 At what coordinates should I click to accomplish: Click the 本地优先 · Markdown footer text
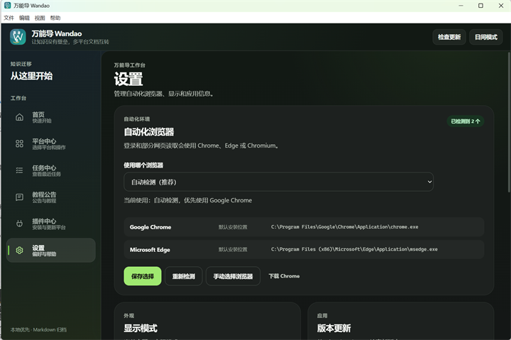[38, 329]
